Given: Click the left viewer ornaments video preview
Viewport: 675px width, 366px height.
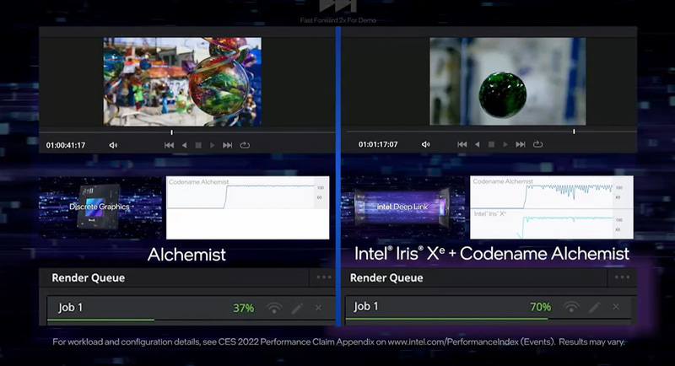Looking at the screenshot, I should tap(182, 82).
